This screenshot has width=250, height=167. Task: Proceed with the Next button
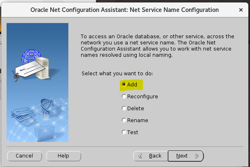point(186,156)
